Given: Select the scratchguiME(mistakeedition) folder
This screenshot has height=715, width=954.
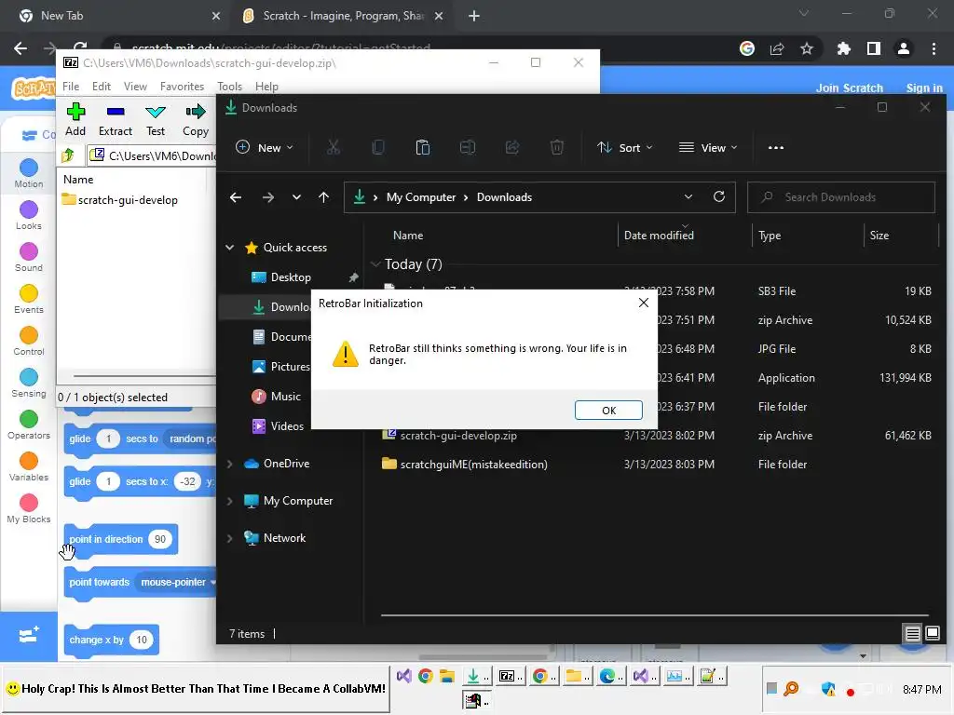Looking at the screenshot, I should pos(465,464).
